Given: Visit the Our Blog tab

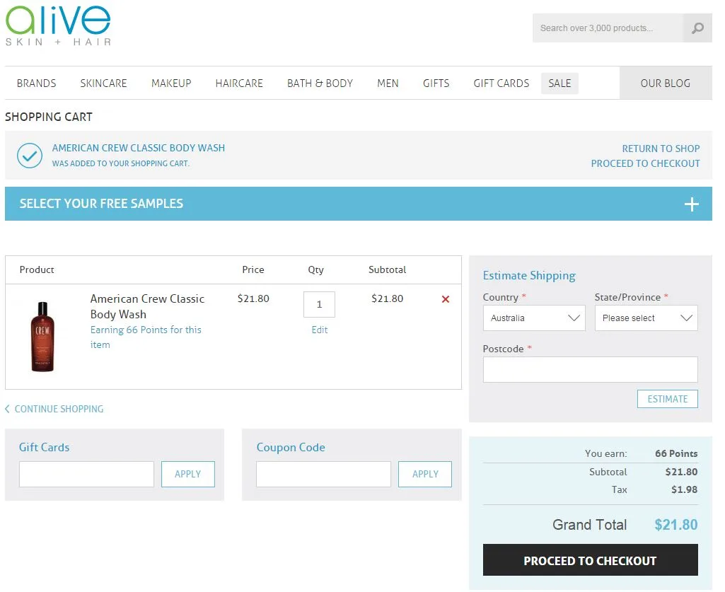Looking at the screenshot, I should point(665,83).
